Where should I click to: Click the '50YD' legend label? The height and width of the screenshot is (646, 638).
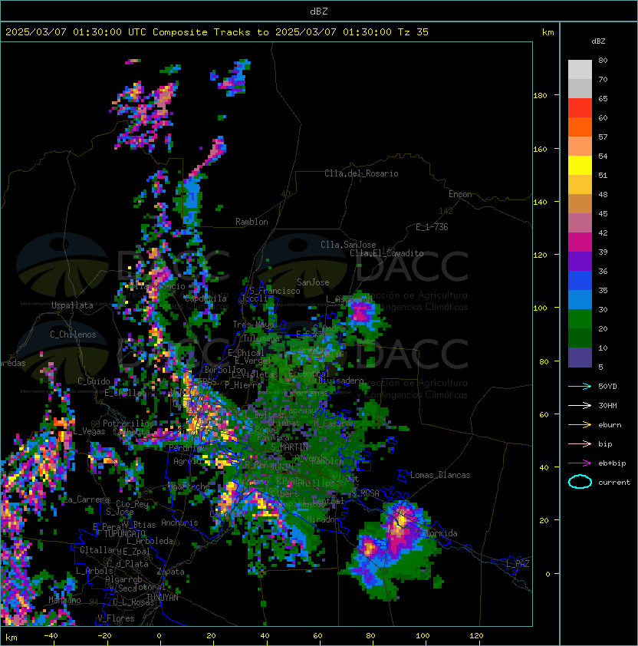coord(607,387)
